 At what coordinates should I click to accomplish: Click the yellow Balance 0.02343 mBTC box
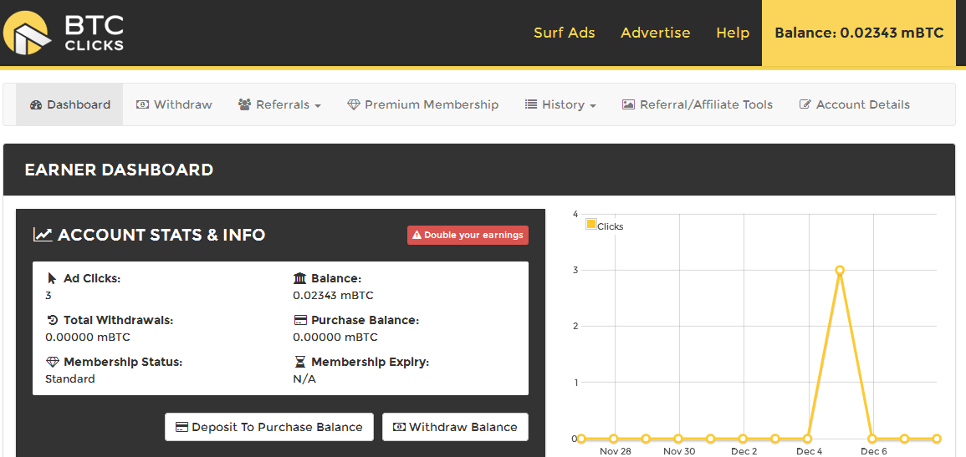point(859,33)
